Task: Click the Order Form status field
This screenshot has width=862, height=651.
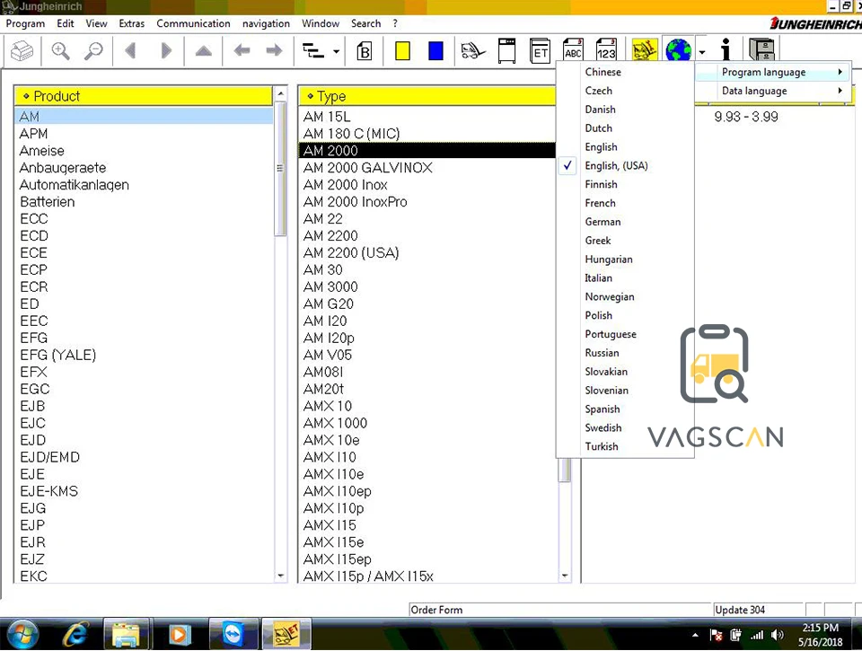Action: click(560, 610)
